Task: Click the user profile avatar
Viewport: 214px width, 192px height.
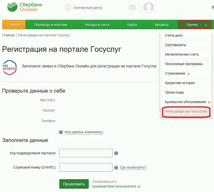Action: coord(149,7)
